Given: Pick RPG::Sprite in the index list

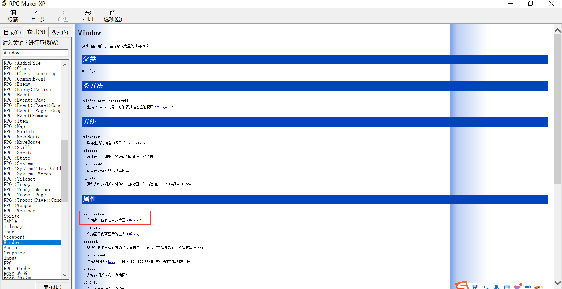Looking at the screenshot, I should (x=18, y=153).
